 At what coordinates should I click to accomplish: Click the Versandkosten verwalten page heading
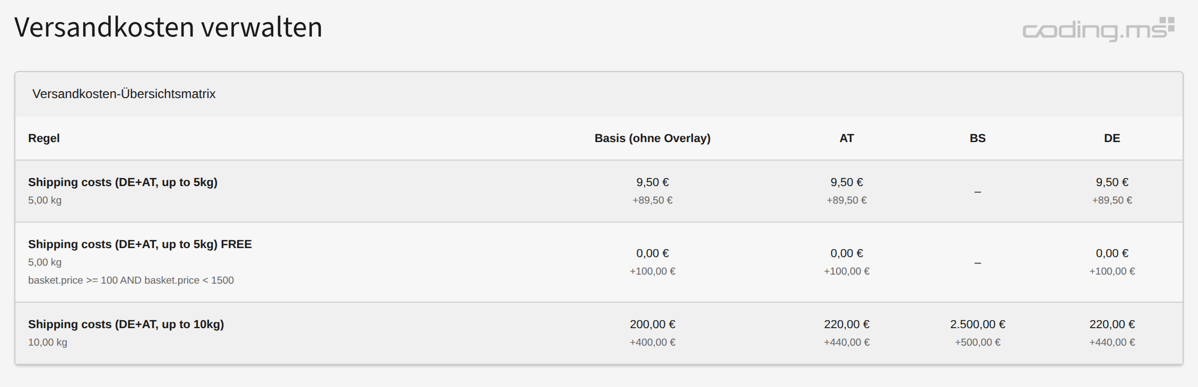click(x=168, y=27)
